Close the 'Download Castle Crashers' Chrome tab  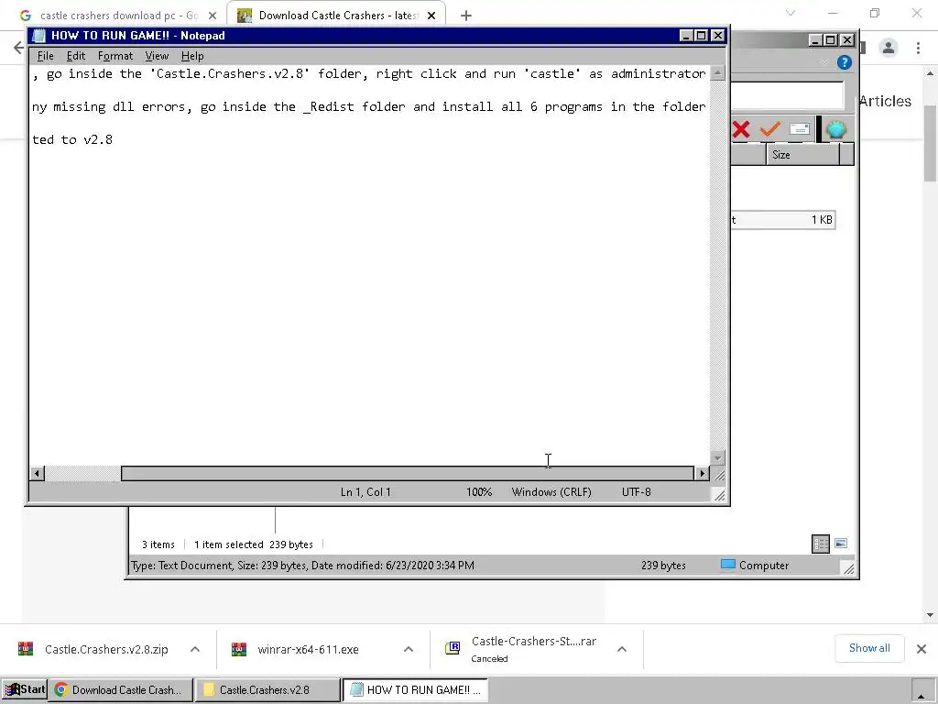[431, 16]
